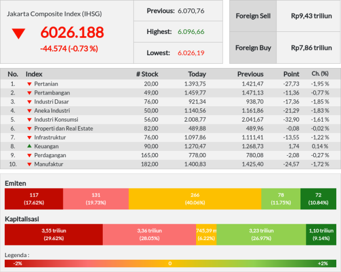Screen dimensions: 341x272
Task: Click the down arrow icon for Infrastruktur
Action: point(29,138)
